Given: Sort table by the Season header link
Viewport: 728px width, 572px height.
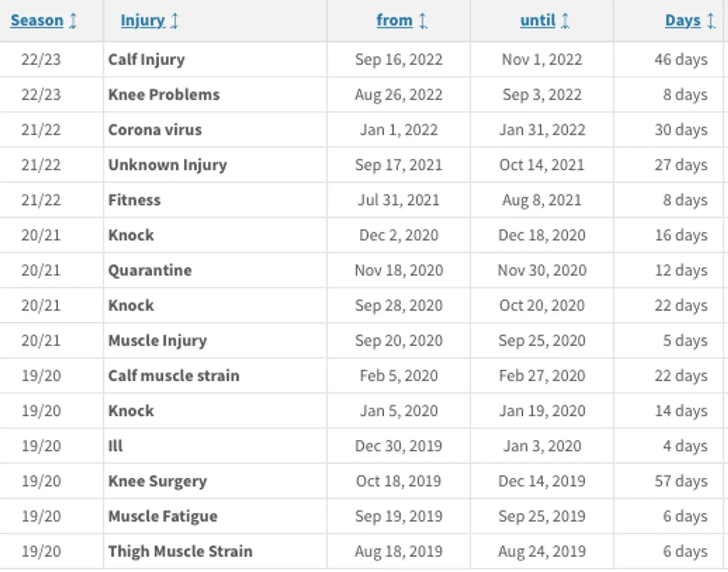Looking at the screenshot, I should (37, 20).
